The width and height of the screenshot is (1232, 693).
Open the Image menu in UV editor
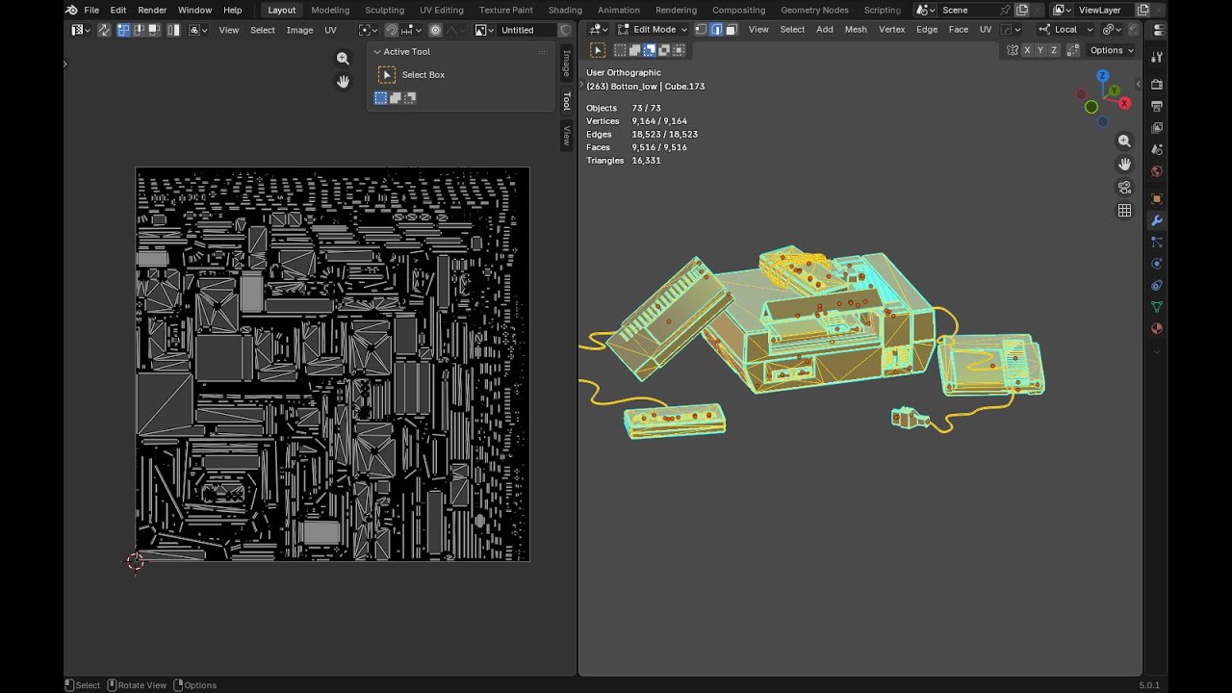pyautogui.click(x=299, y=30)
